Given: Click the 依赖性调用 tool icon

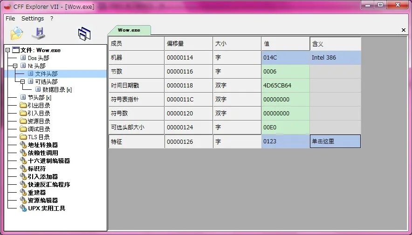Looking at the screenshot, I should click(23, 153).
